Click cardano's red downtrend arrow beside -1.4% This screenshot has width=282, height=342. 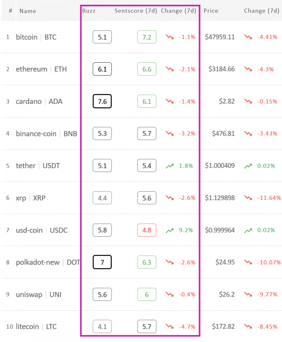click(170, 101)
